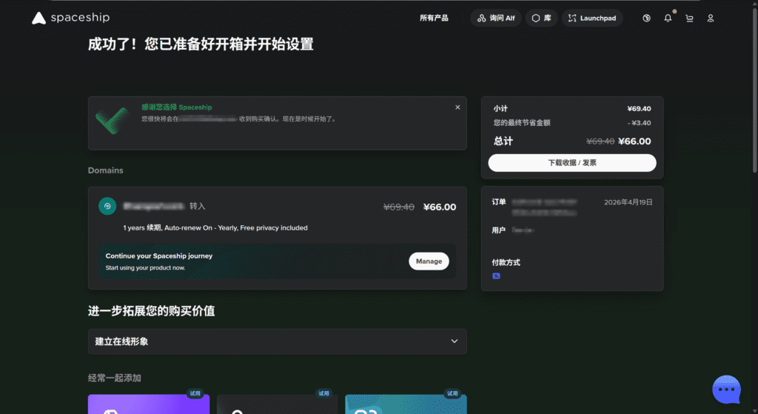Click the 2026年4月19日 order date
The width and height of the screenshot is (758, 414).
(628, 202)
